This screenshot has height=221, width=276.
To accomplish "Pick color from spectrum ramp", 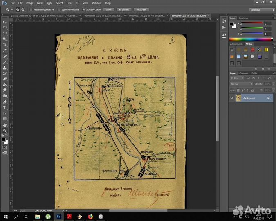I will (251, 39).
